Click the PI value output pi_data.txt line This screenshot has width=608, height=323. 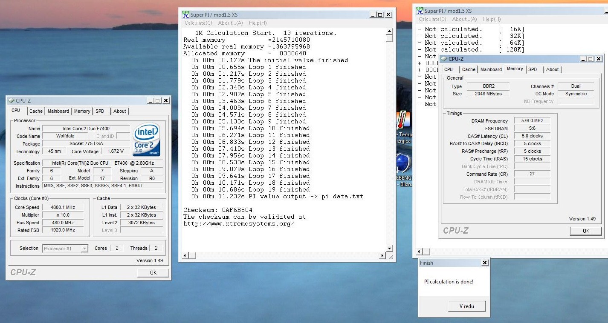(x=277, y=196)
